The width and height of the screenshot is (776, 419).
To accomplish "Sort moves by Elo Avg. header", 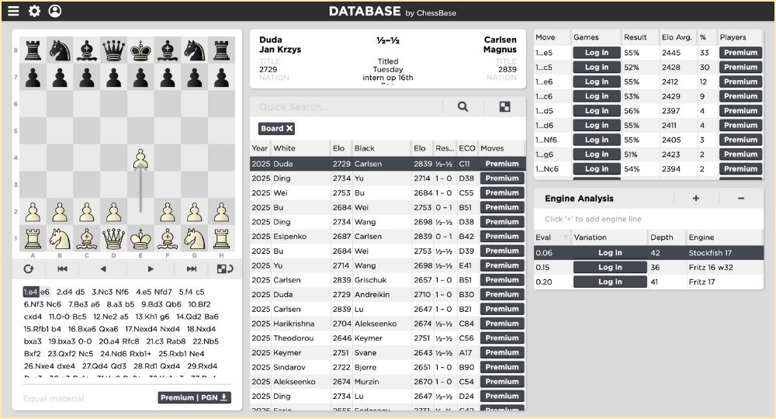I will tap(677, 37).
